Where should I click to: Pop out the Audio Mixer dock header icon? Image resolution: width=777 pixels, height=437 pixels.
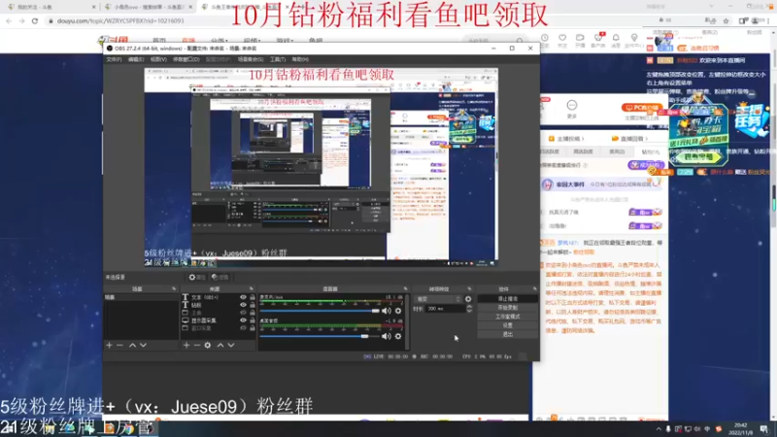(x=405, y=288)
